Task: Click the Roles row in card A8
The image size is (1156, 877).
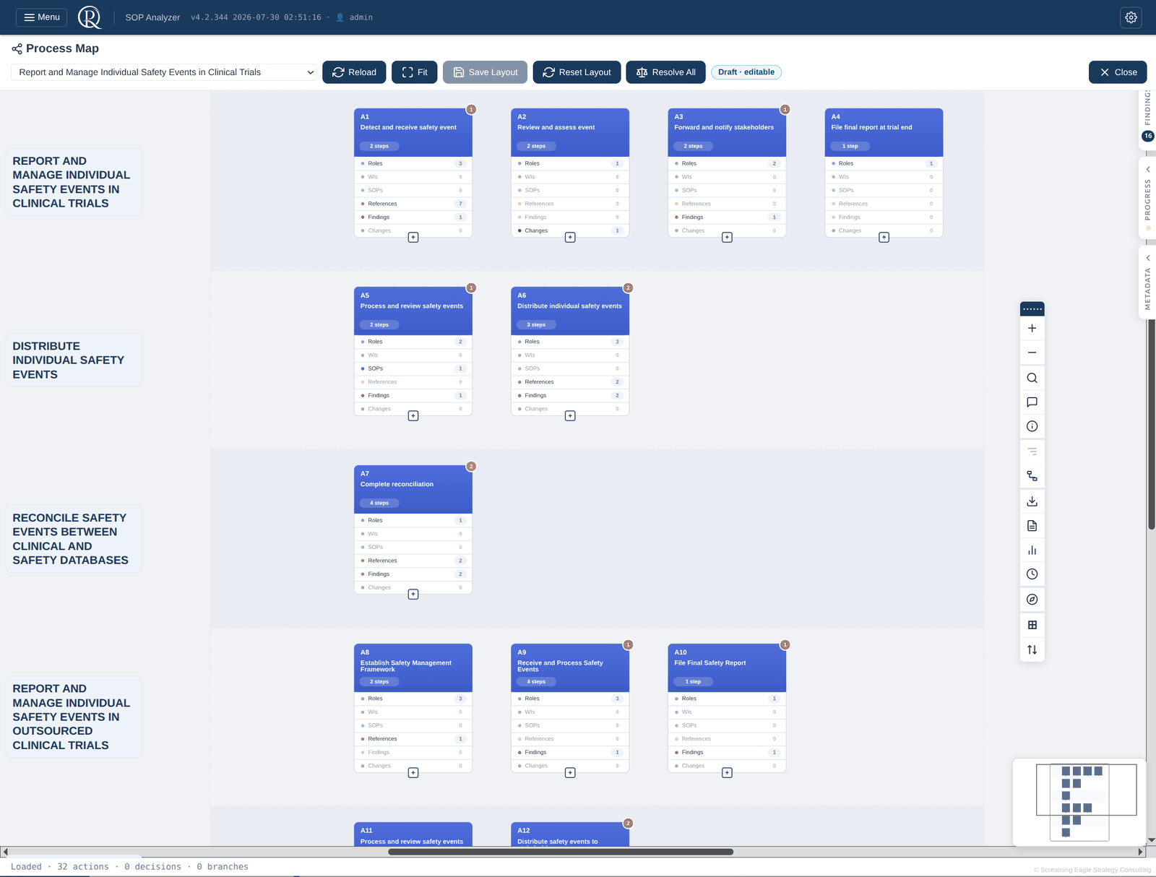Action: click(x=413, y=699)
